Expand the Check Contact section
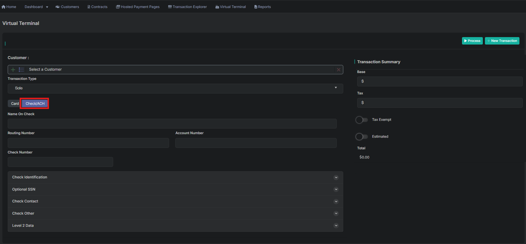Screen dimensions: 526x244 coord(175,201)
